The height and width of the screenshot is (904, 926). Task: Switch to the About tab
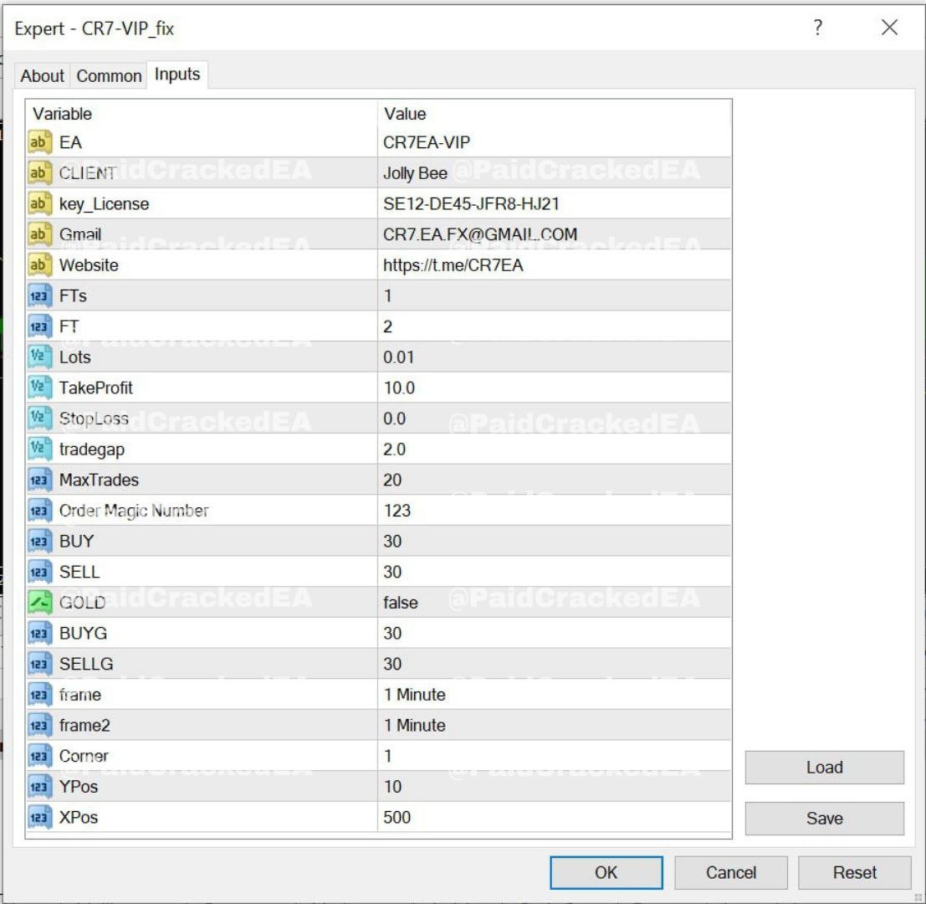pos(42,75)
